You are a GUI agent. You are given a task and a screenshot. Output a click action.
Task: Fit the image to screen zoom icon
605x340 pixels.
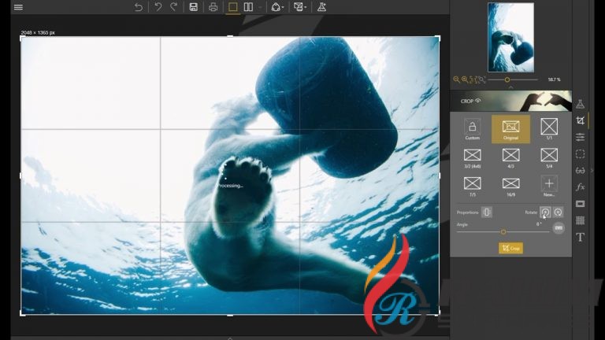click(481, 79)
